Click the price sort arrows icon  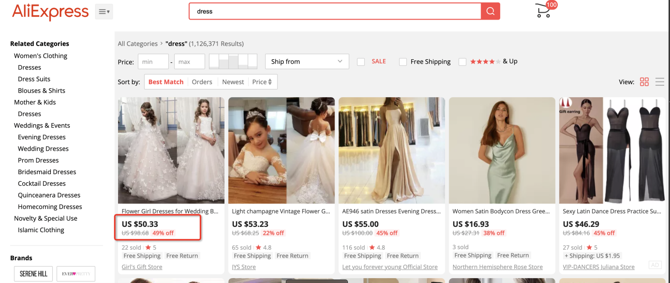click(x=270, y=82)
